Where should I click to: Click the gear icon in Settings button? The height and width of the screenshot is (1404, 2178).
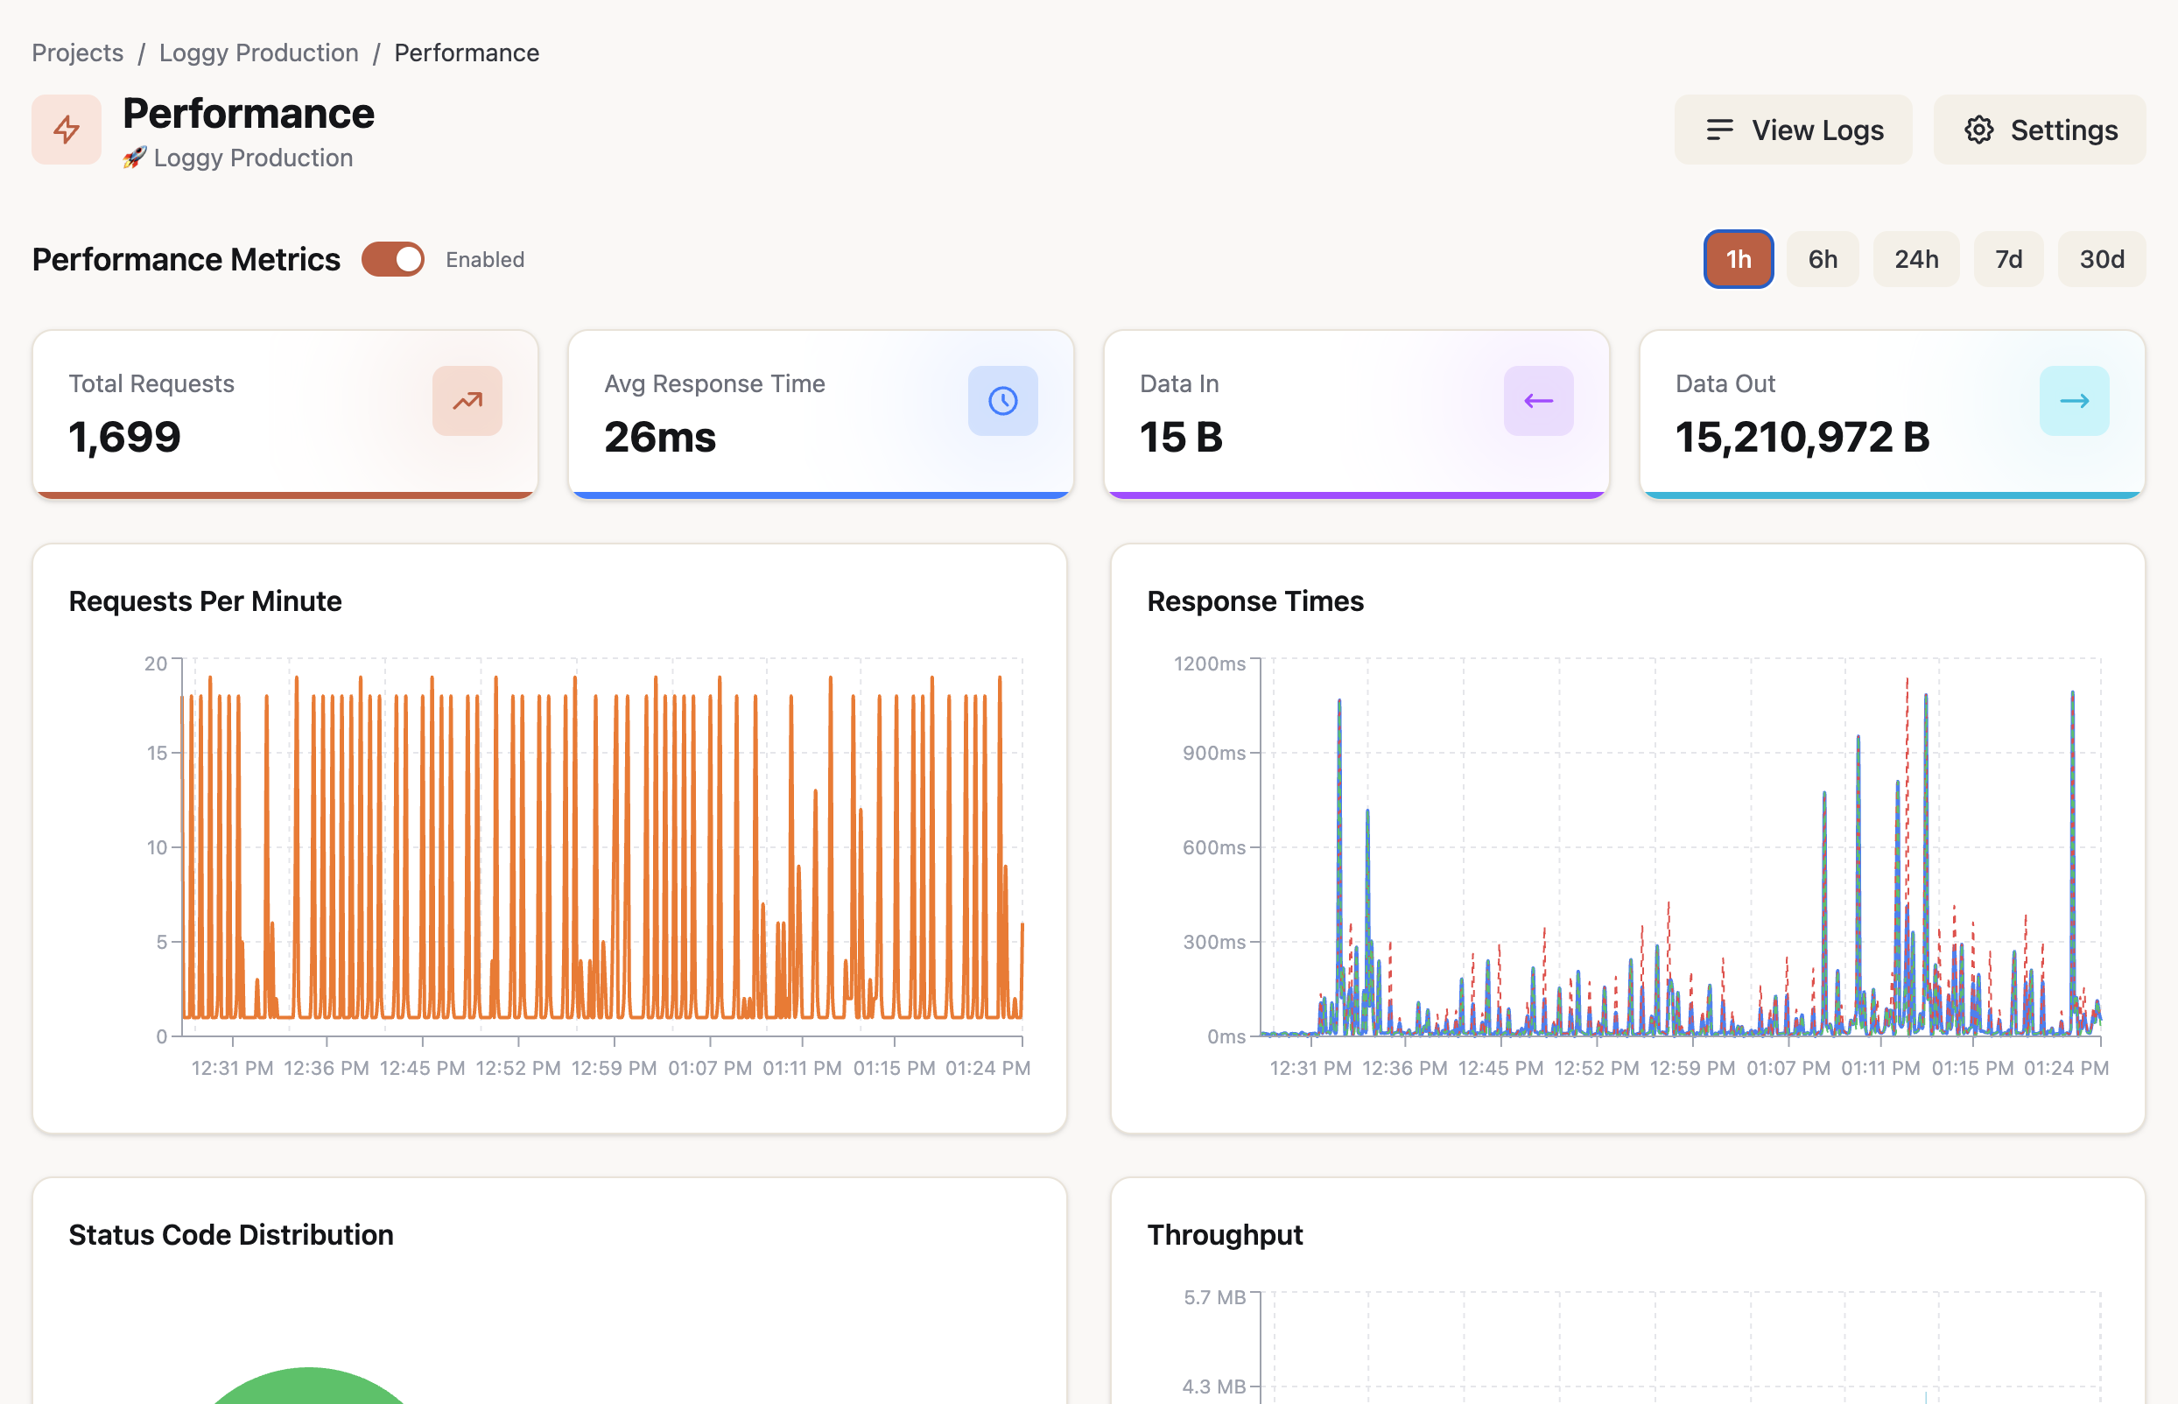[1978, 130]
